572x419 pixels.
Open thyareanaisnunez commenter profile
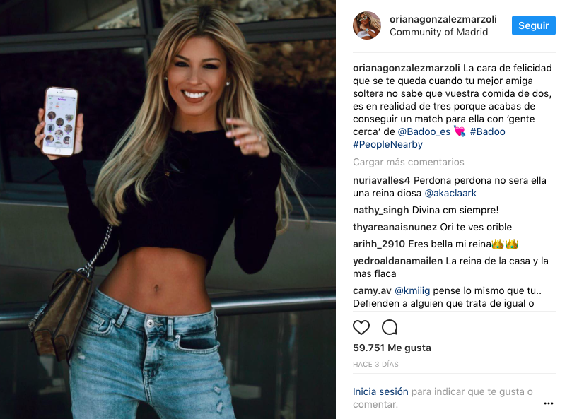point(395,228)
